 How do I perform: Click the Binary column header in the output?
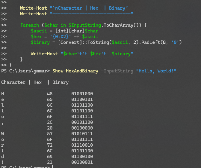tap(60, 82)
